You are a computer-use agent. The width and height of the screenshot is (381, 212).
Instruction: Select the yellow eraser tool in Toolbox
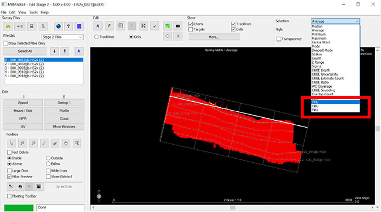[x=55, y=143]
